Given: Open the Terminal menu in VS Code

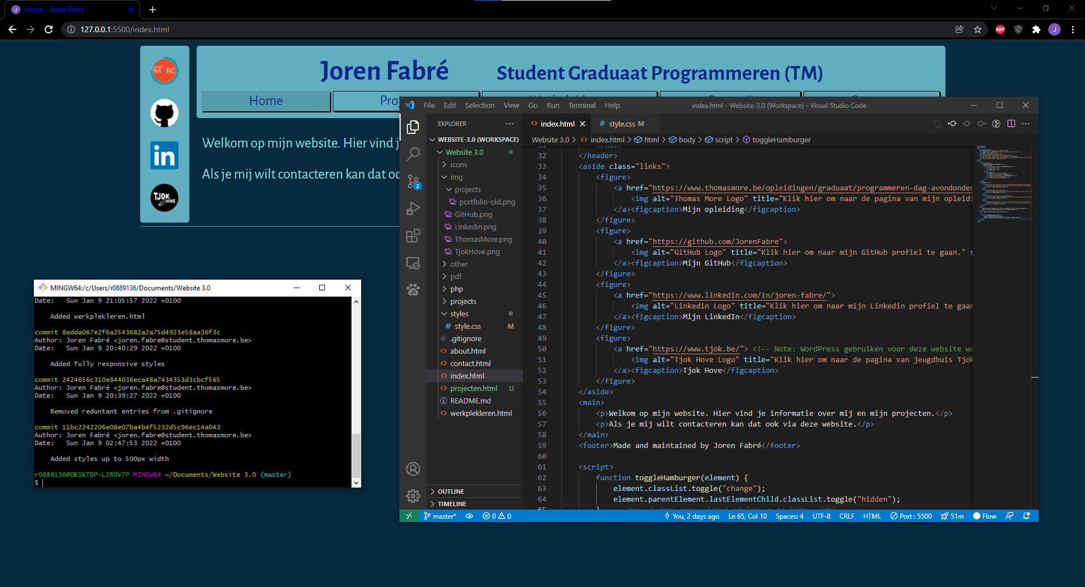Looking at the screenshot, I should point(582,105).
